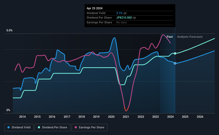Click the 'Analysts Forecasts' label
This screenshot has width=219, height=135.
click(190, 37)
